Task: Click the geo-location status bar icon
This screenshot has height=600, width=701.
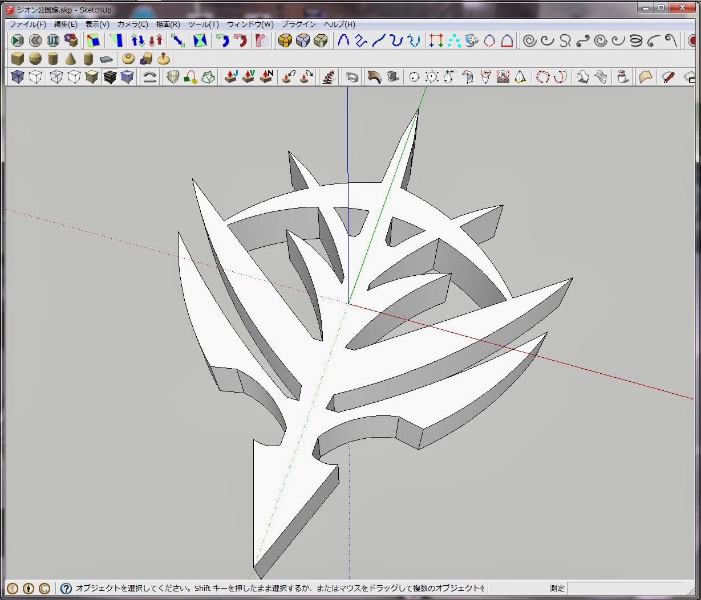Action: click(x=13, y=589)
